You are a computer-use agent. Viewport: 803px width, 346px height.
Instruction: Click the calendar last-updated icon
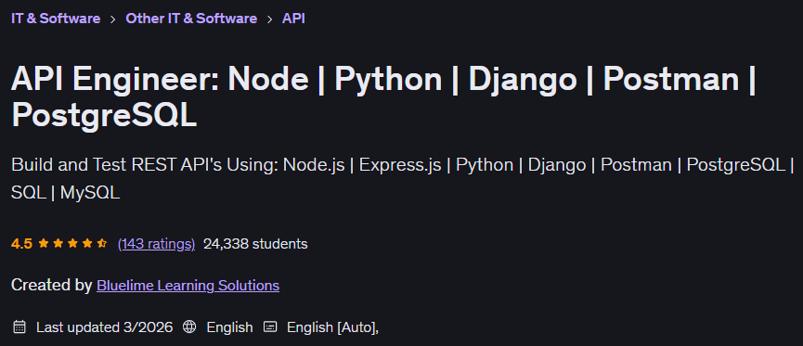[19, 327]
